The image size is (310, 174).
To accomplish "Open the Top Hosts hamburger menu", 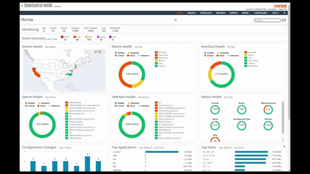I will 284,147.
